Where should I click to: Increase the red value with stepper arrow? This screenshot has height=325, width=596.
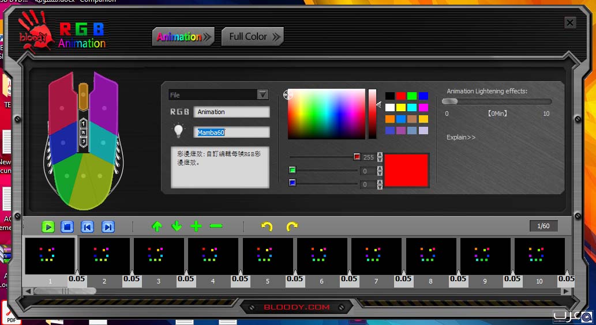380,154
